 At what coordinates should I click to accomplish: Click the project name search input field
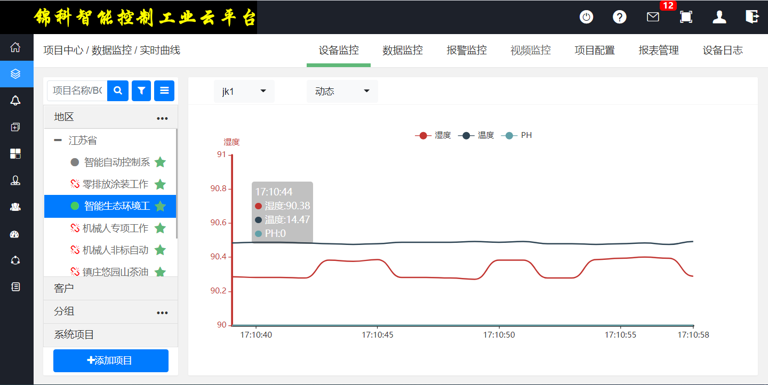[x=77, y=91]
